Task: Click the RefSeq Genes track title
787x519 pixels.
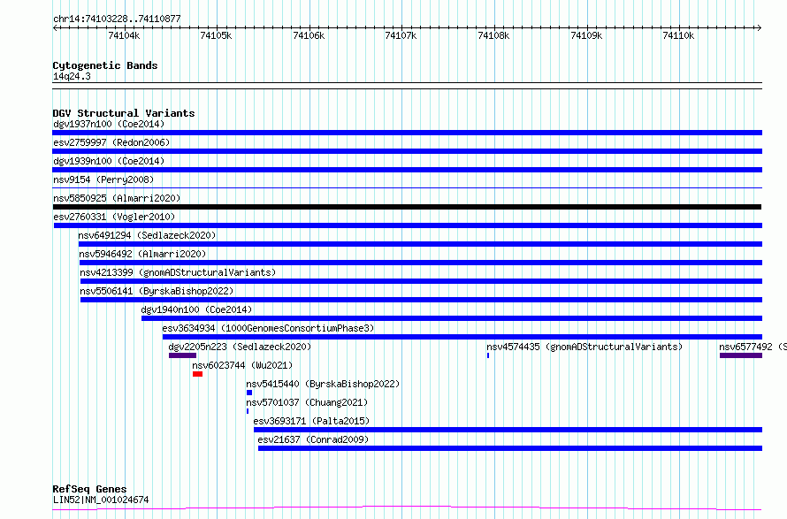Action: click(89, 489)
